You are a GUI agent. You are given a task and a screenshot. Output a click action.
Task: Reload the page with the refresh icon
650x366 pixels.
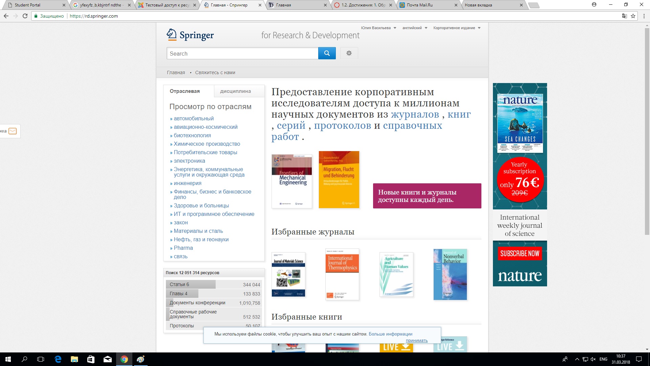click(25, 16)
